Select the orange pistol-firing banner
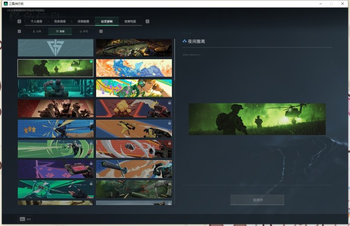350x226 pixels. [x=134, y=129]
